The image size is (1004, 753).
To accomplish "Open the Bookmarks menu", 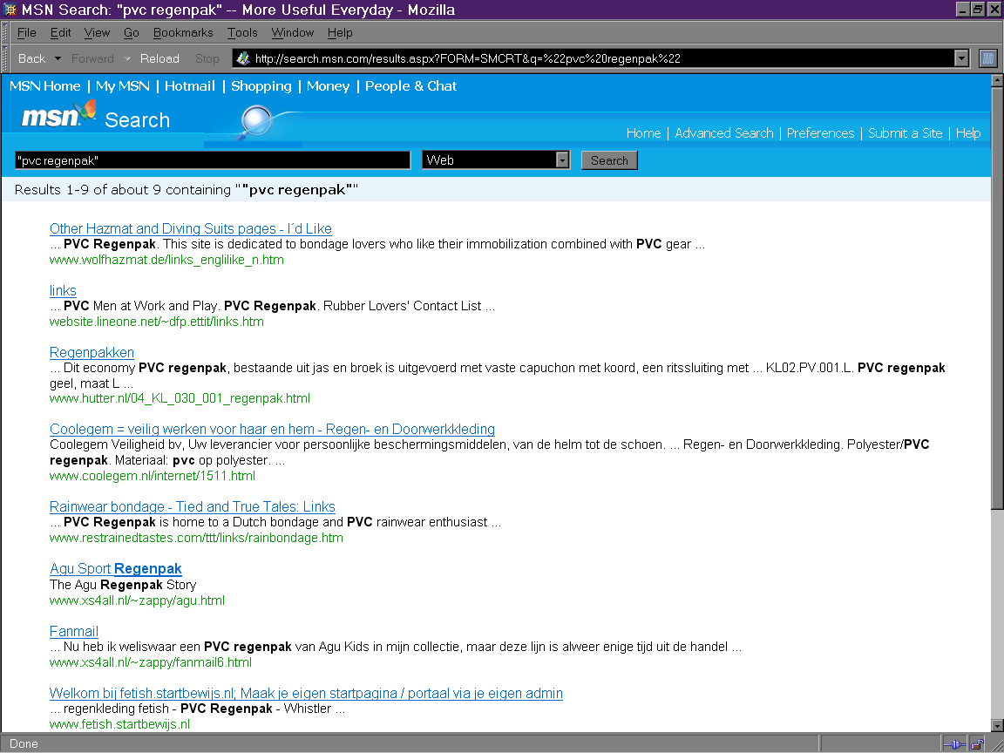I will pyautogui.click(x=183, y=32).
